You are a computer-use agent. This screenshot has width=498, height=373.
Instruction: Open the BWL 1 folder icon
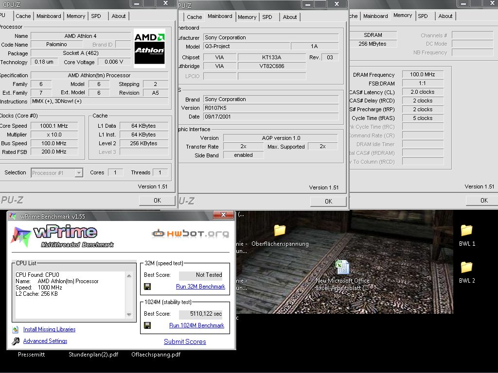pyautogui.click(x=467, y=230)
